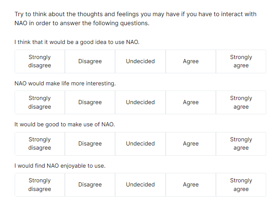280x203 pixels.
Task: Select Agree for good idea to use NAO
Action: 191,61
